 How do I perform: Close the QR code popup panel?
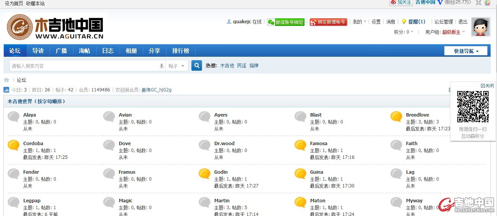(487, 86)
